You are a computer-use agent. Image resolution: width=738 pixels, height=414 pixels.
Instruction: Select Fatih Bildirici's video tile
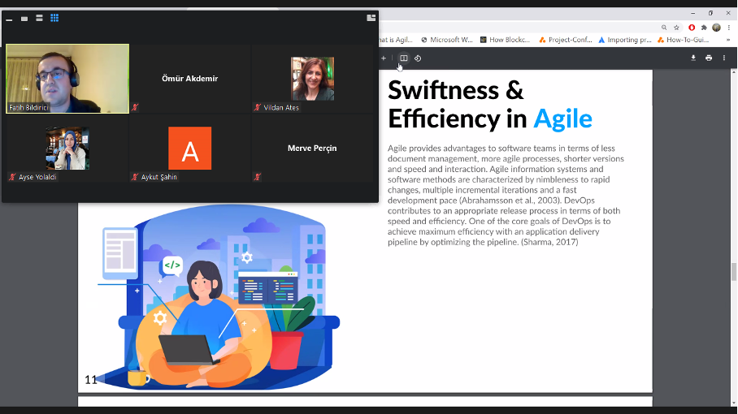[x=67, y=79]
